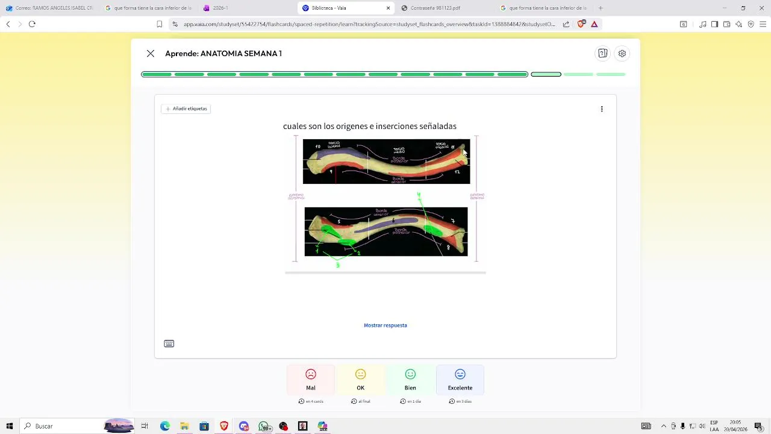Close the Biblioteca - Vaia tab
771x434 pixels.
(x=389, y=8)
